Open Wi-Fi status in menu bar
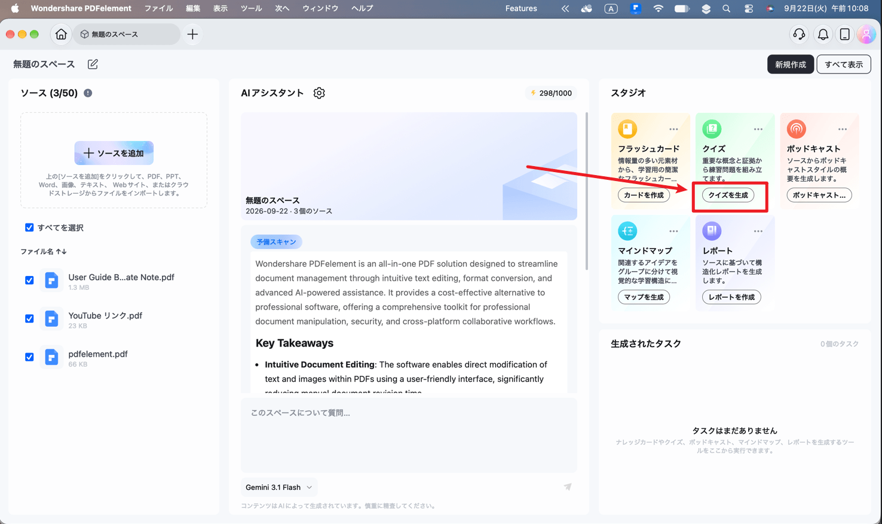The image size is (882, 524). pos(658,8)
